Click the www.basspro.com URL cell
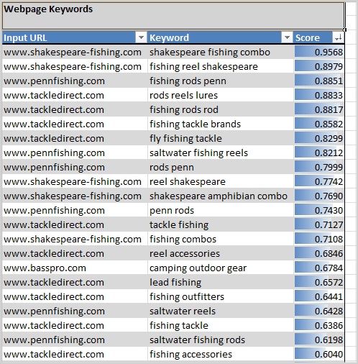358x364 pixels. [75, 268]
